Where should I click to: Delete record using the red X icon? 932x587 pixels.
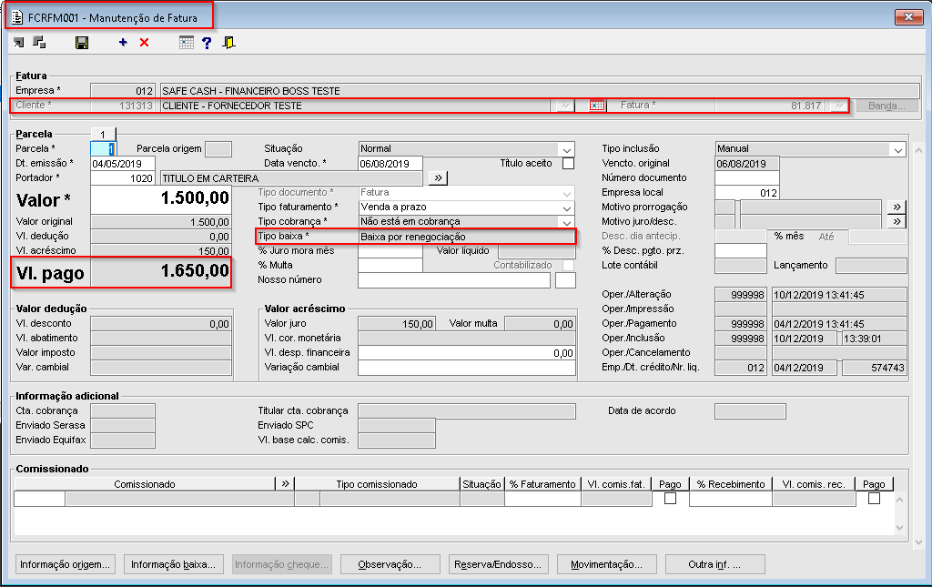coord(145,42)
